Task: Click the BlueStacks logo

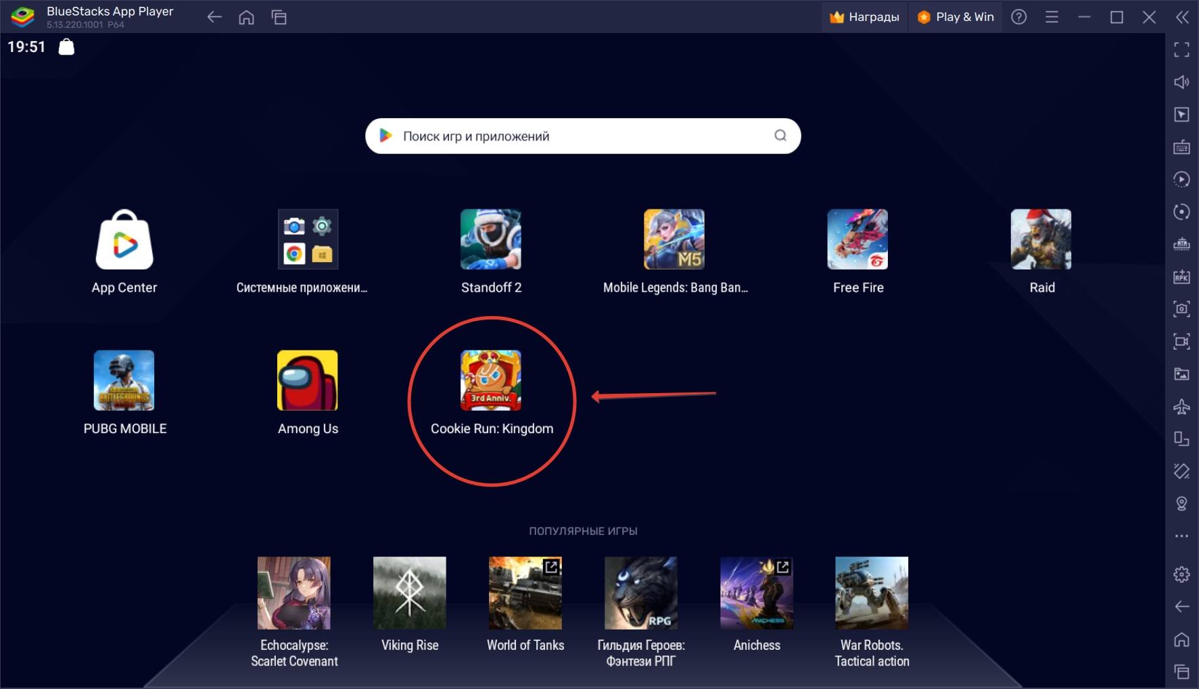Action: point(23,17)
